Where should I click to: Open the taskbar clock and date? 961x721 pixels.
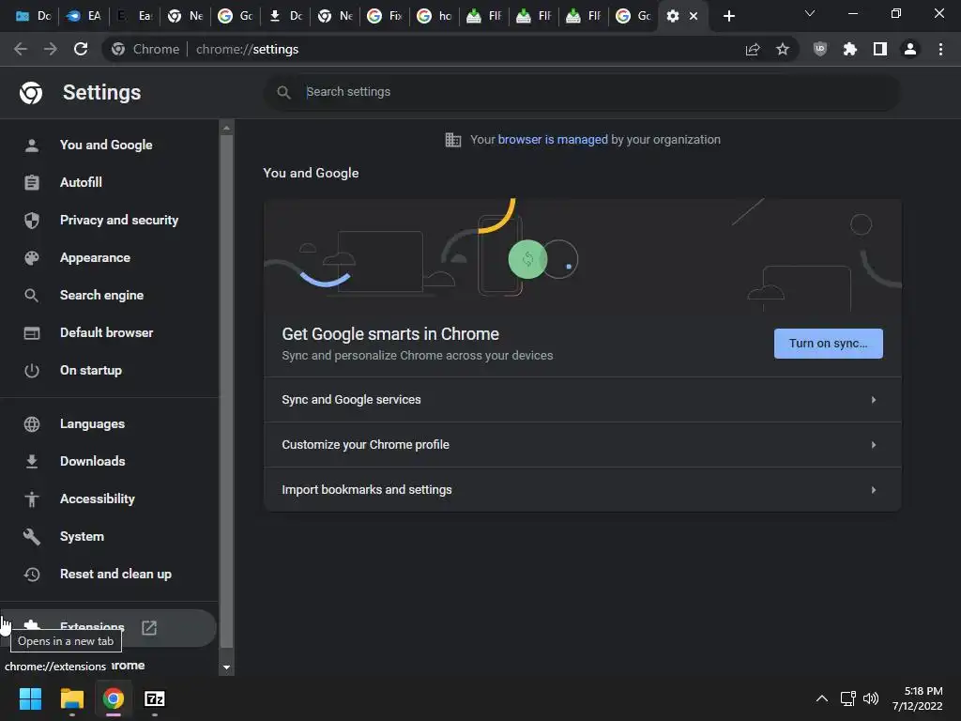(x=918, y=698)
